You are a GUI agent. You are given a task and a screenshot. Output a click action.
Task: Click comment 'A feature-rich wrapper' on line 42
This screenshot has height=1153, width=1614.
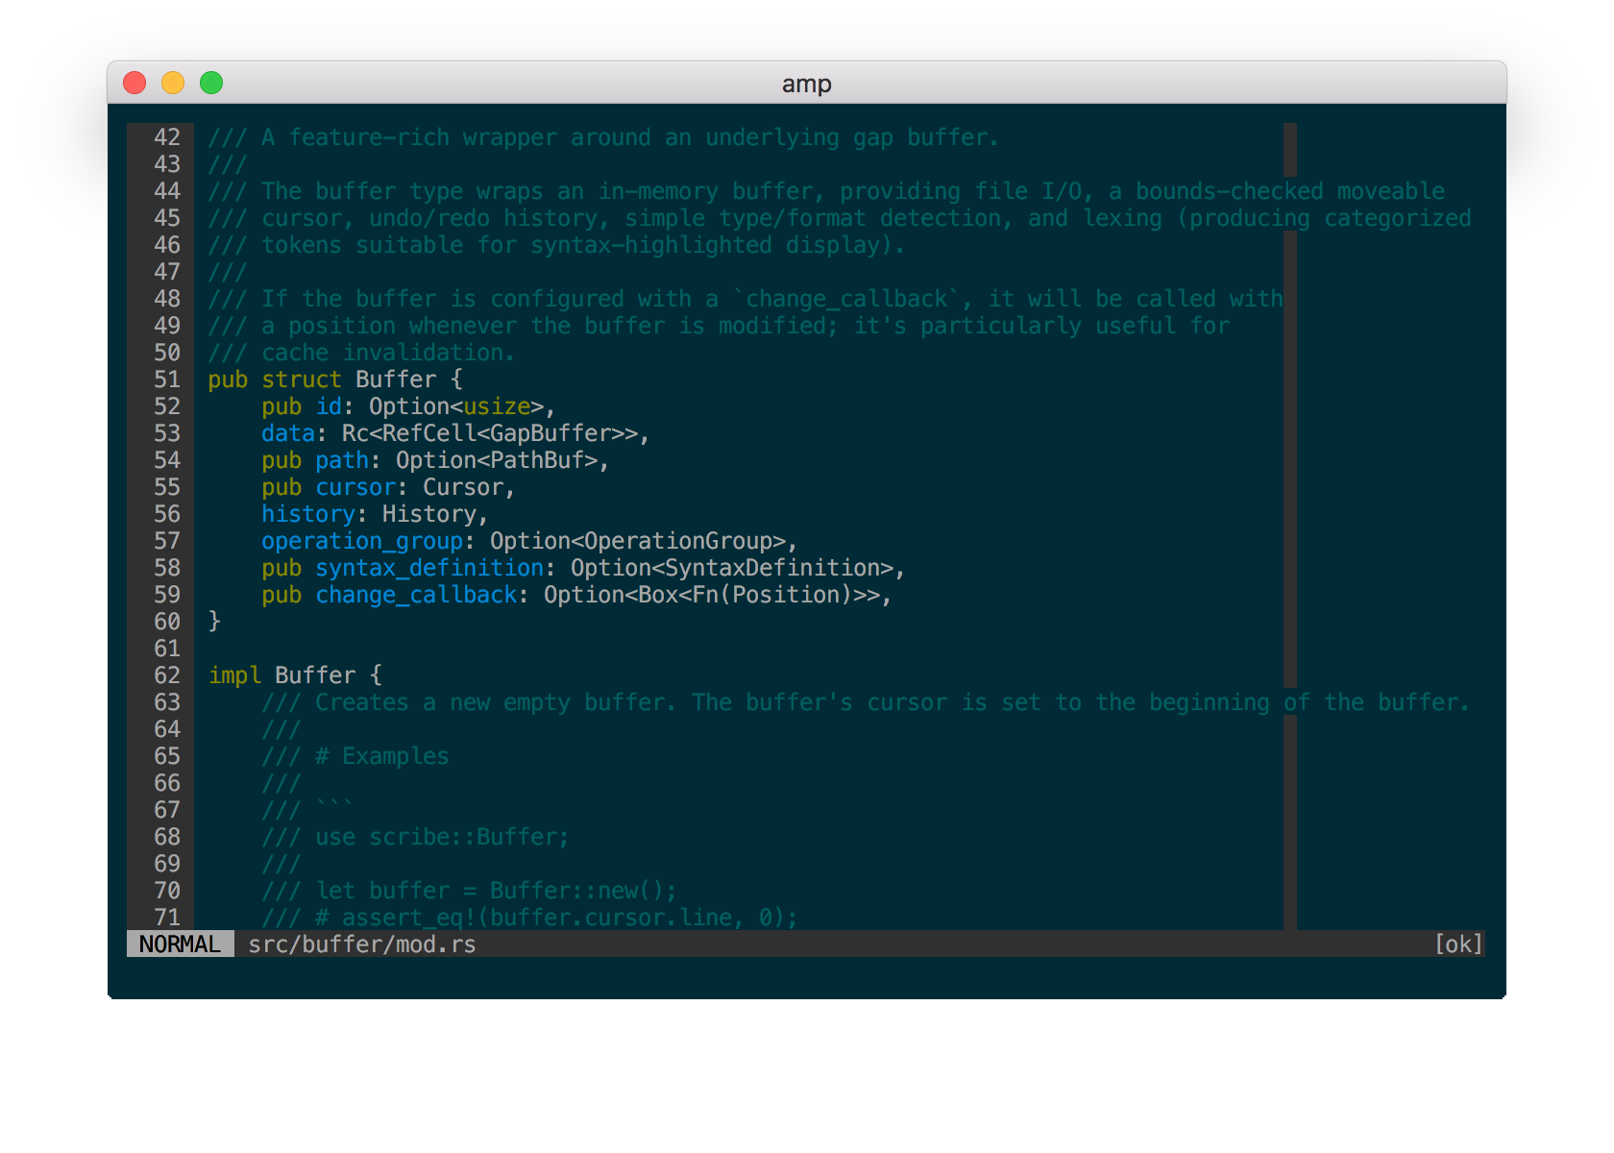[409, 137]
